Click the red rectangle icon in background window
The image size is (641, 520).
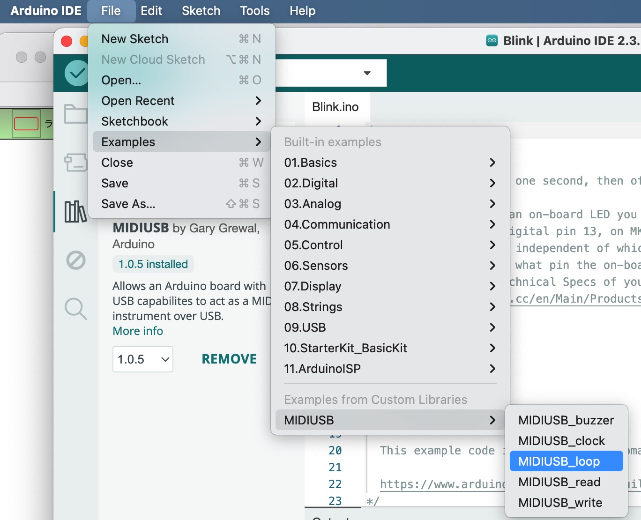(26, 124)
